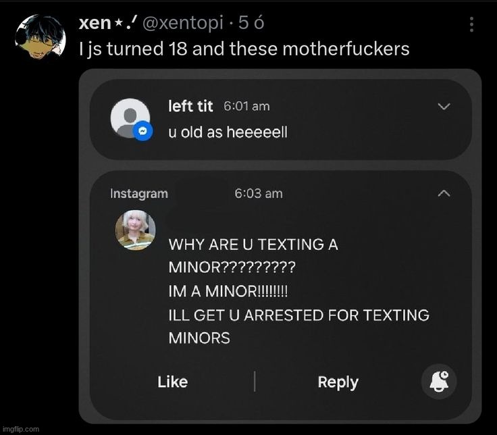Expand the left tit notification chevron
Viewport: 497px width, 435px height.
coord(444,106)
